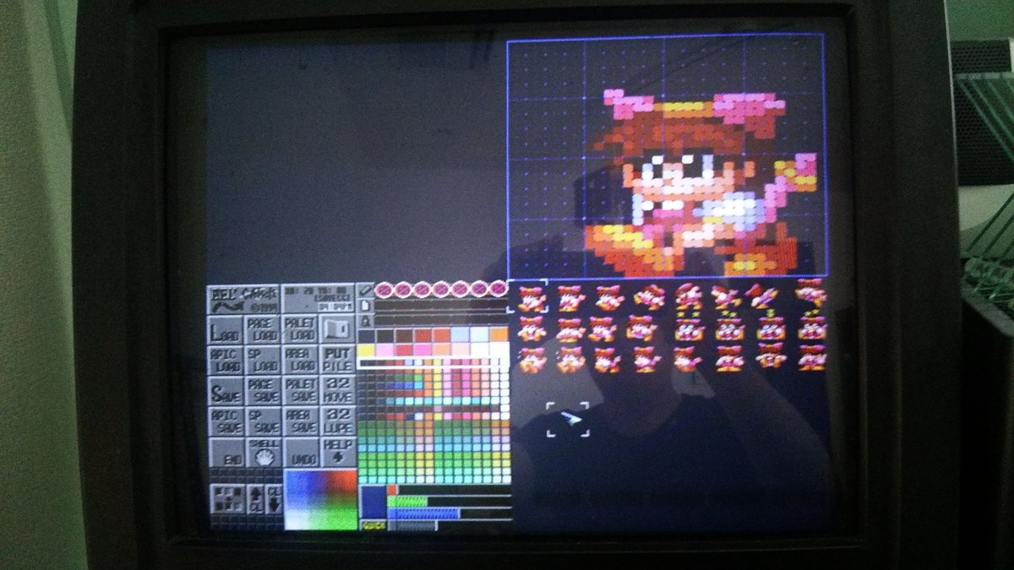Click the SP LOAD button
Screen dimensions: 1014x570
point(263,361)
